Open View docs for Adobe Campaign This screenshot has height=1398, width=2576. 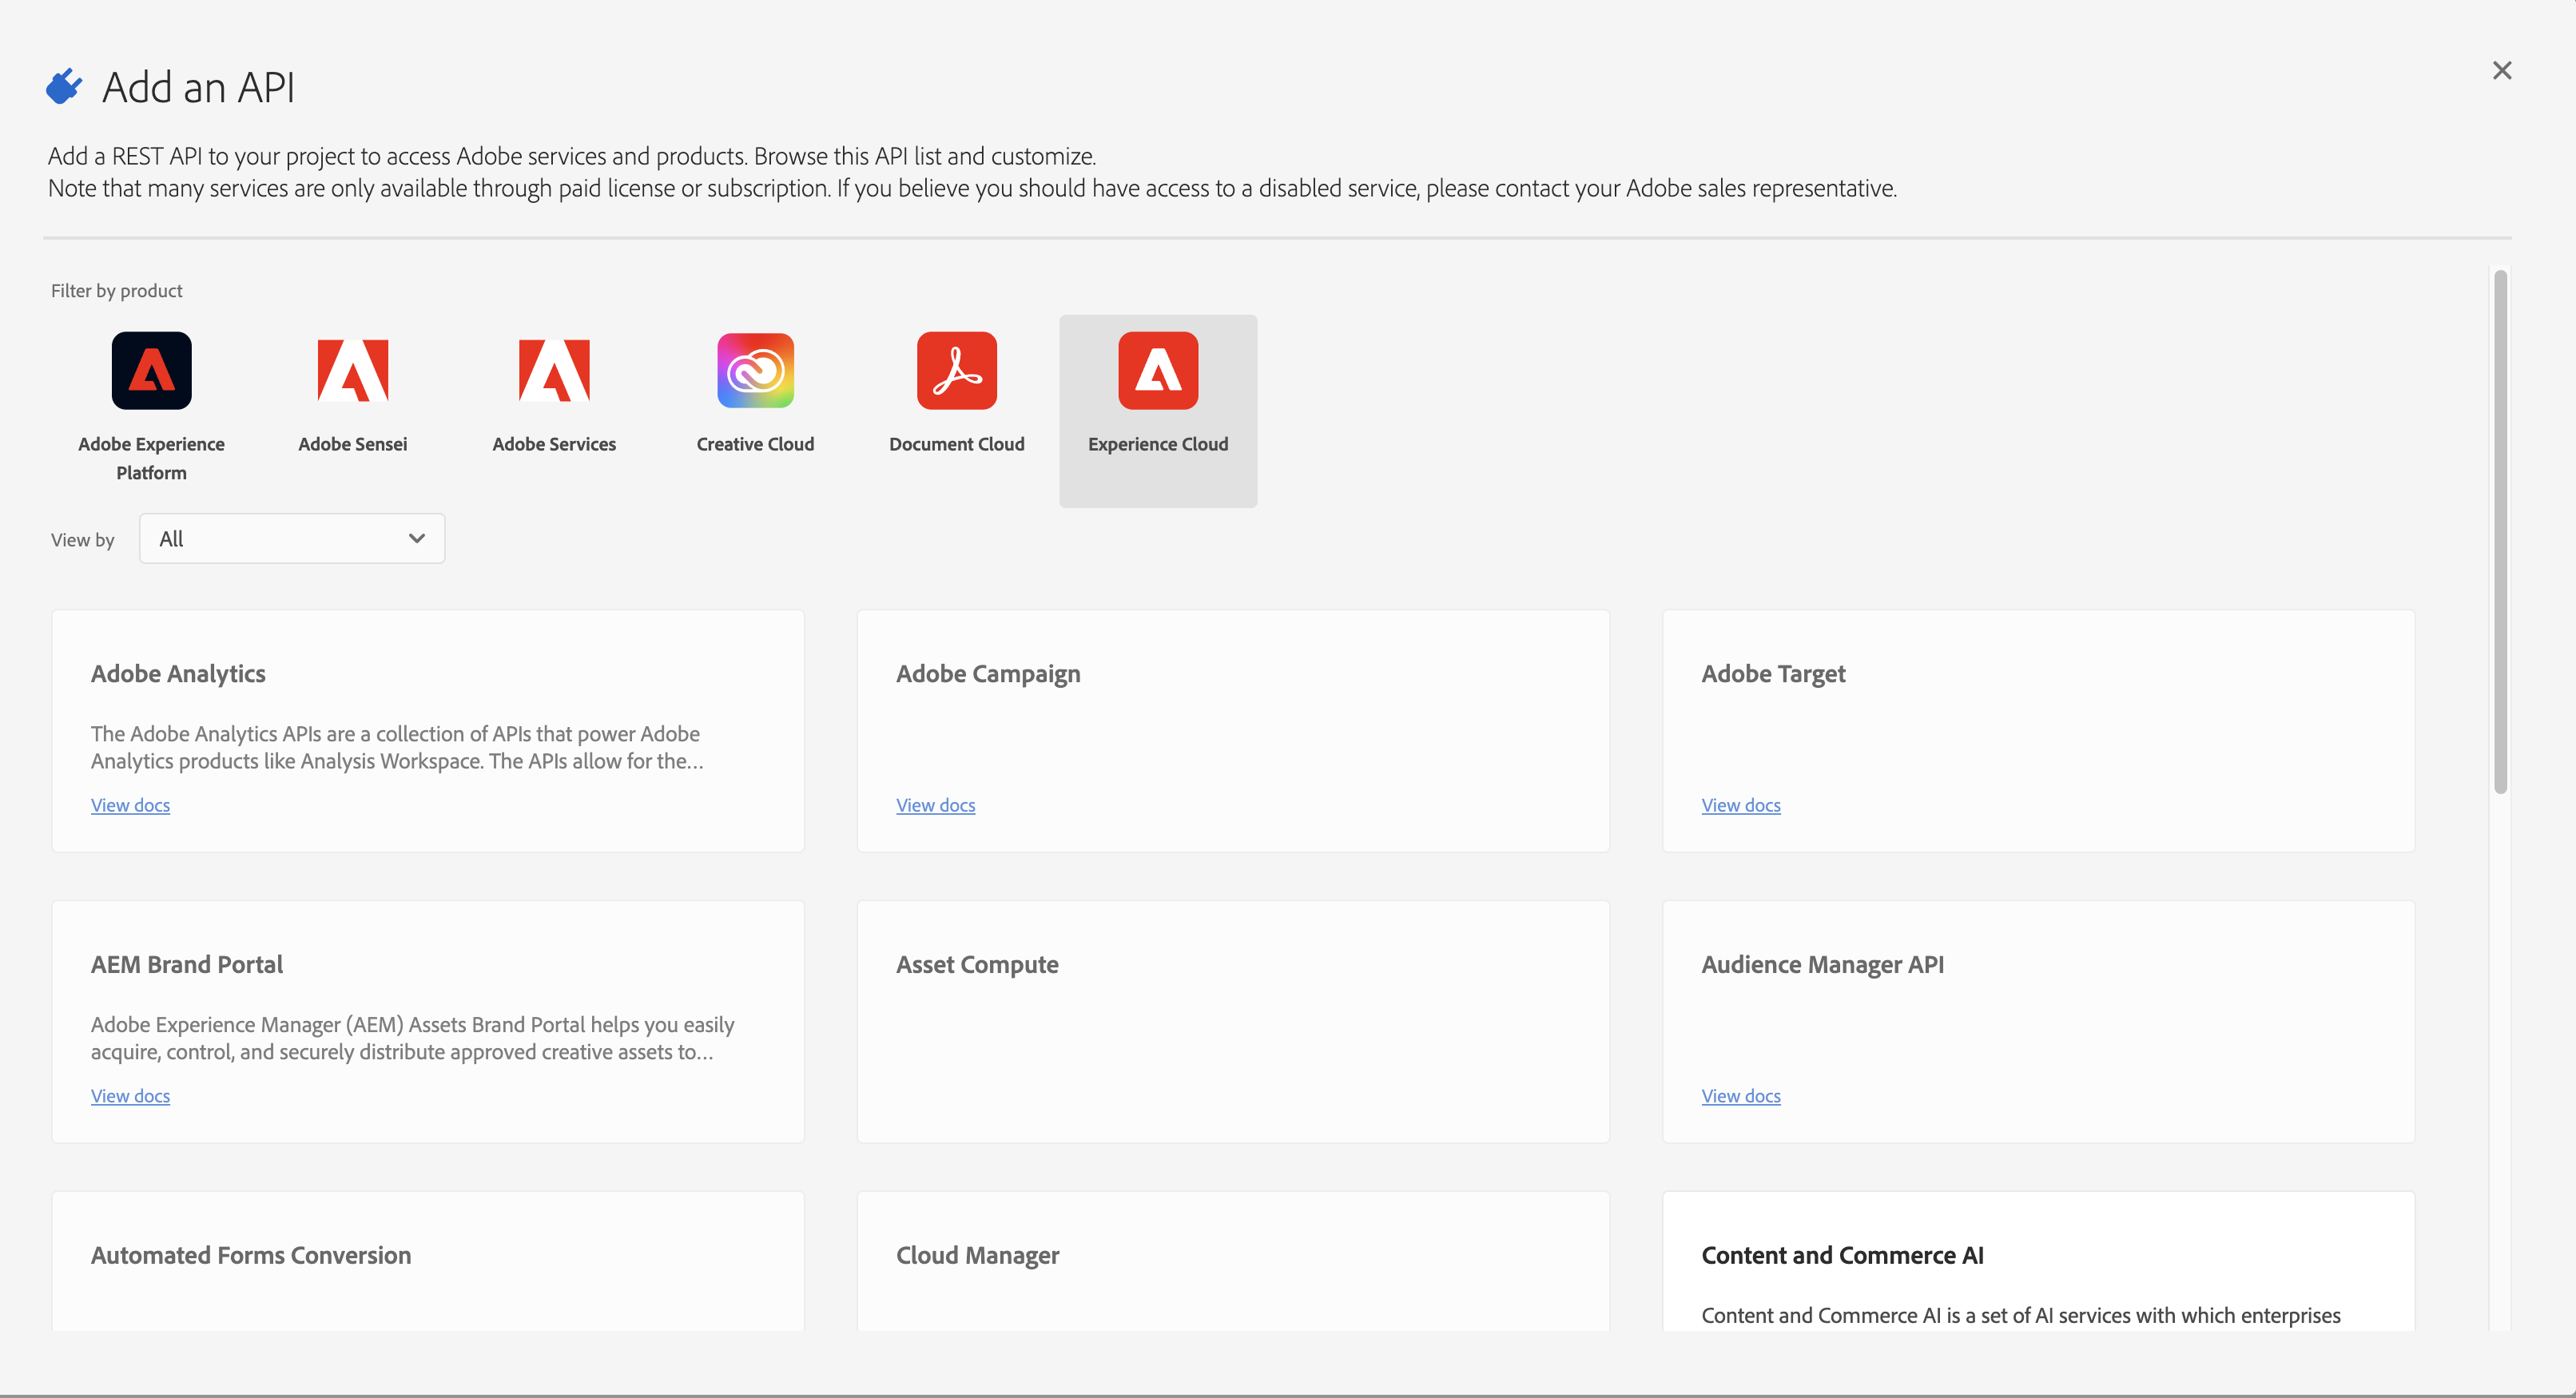[935, 805]
